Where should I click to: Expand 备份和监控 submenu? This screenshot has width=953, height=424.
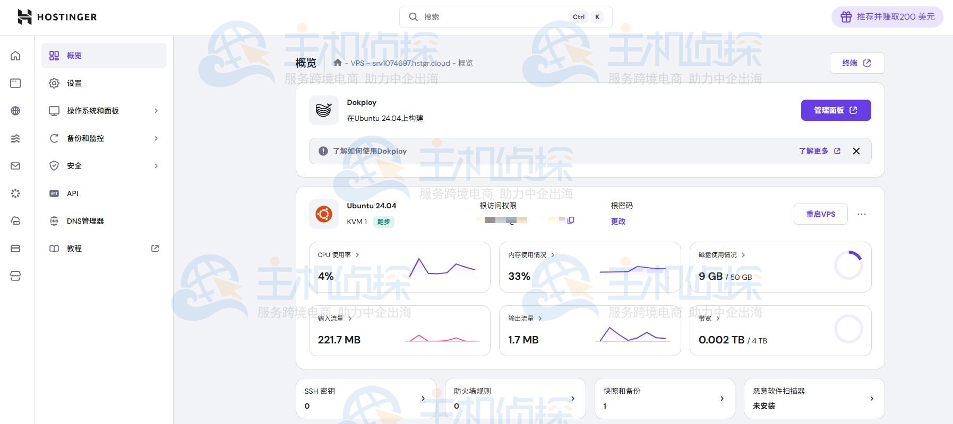[104, 138]
